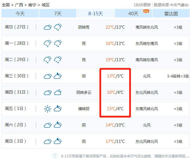The width and height of the screenshot is (190, 160).
Task: Click the 8-15天预报 disclaimer note
Action: (125, 156)
